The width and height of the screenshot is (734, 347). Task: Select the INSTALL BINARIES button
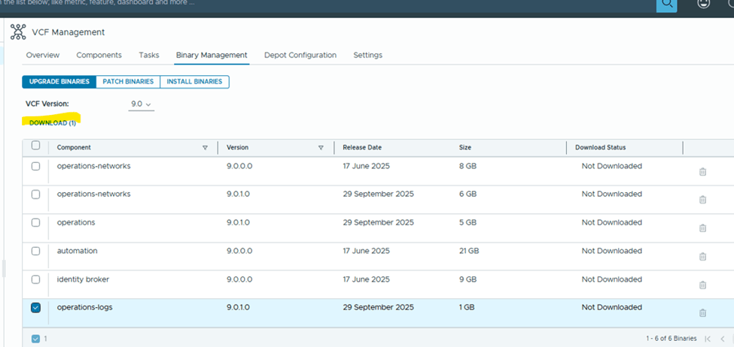click(194, 81)
